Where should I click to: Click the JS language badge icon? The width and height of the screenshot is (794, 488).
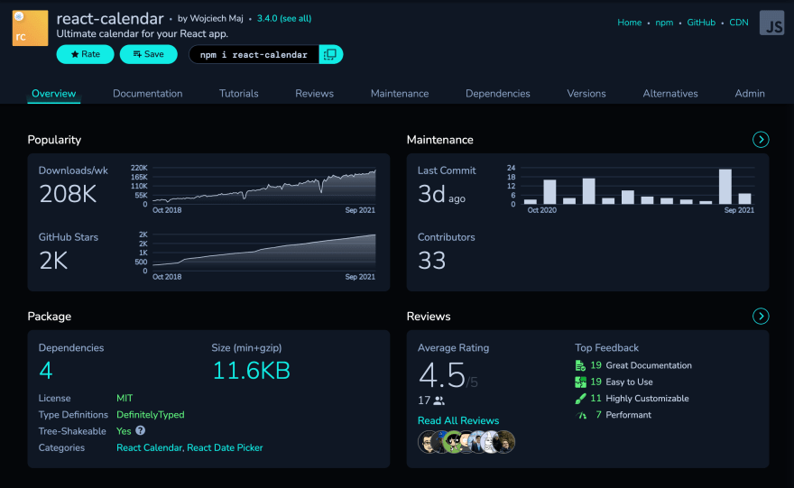771,23
